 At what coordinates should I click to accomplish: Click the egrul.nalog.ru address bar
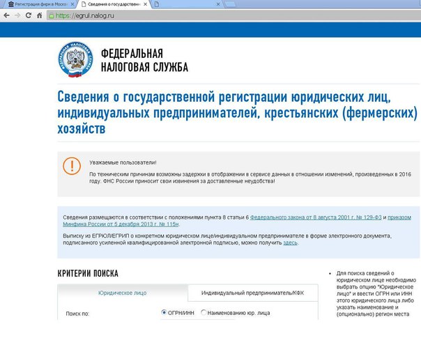pos(234,15)
